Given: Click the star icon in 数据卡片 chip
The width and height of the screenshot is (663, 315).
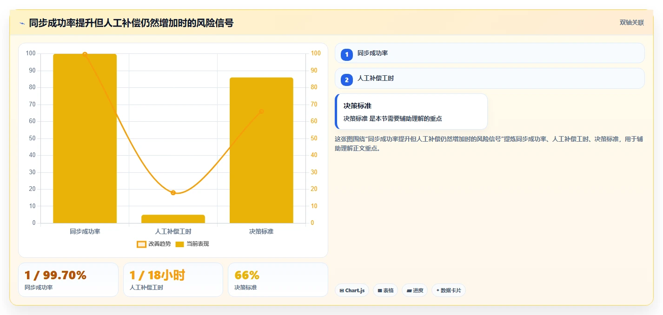Looking at the screenshot, I should [438, 290].
